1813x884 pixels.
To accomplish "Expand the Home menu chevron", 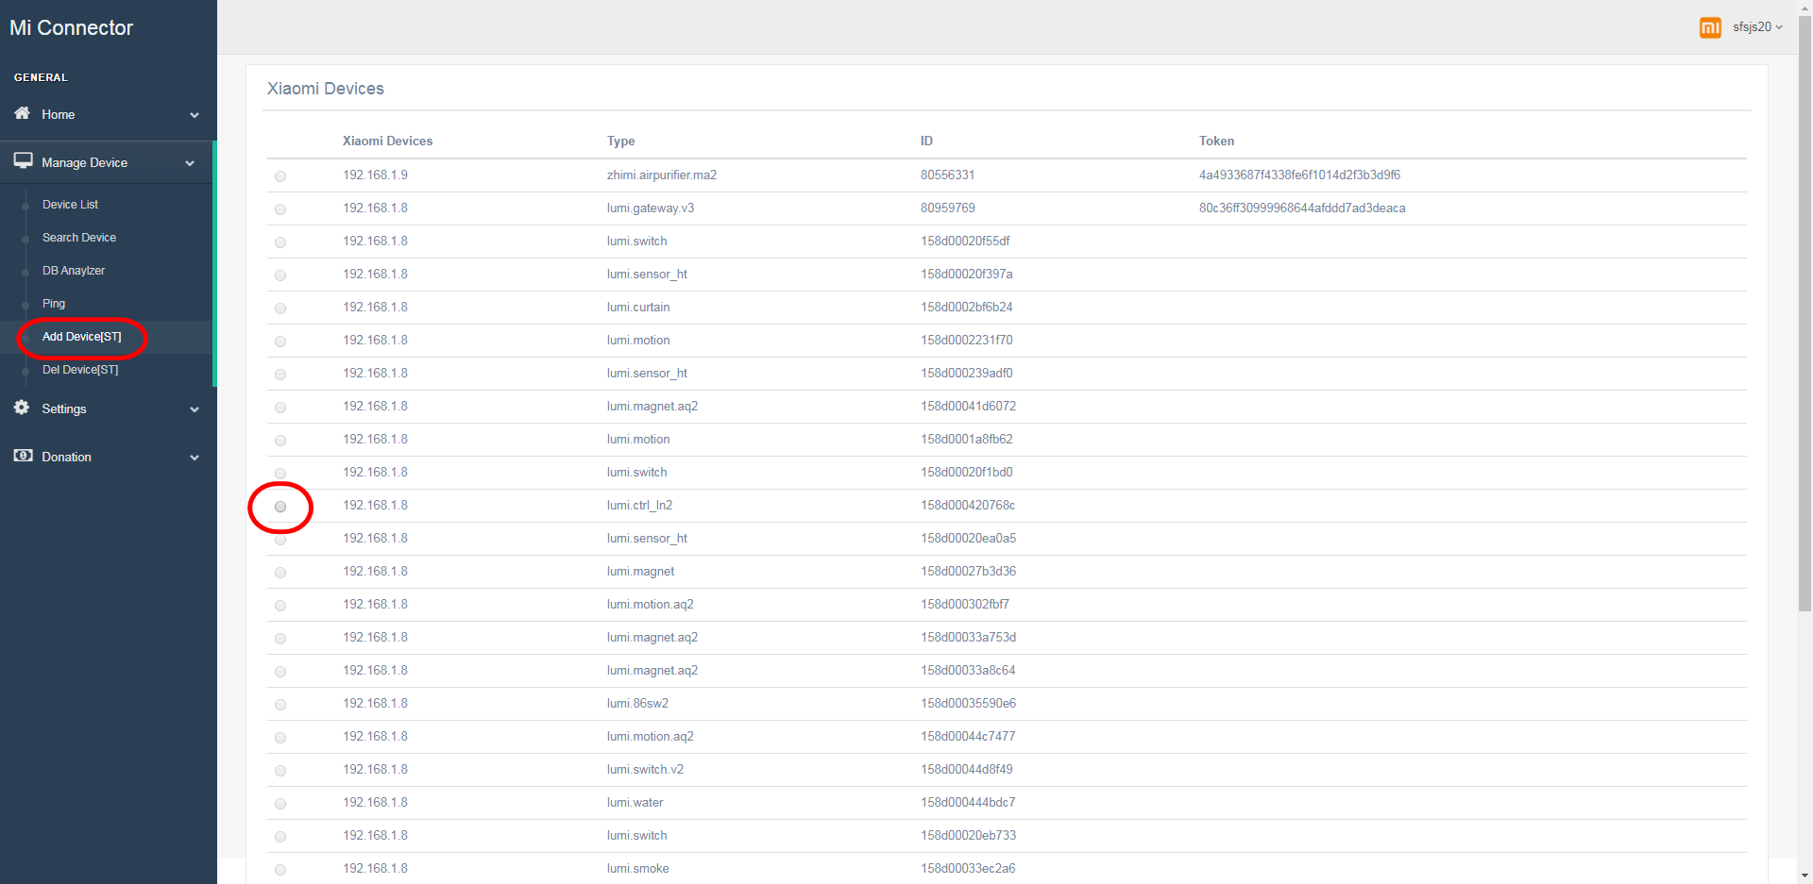I will (x=195, y=115).
